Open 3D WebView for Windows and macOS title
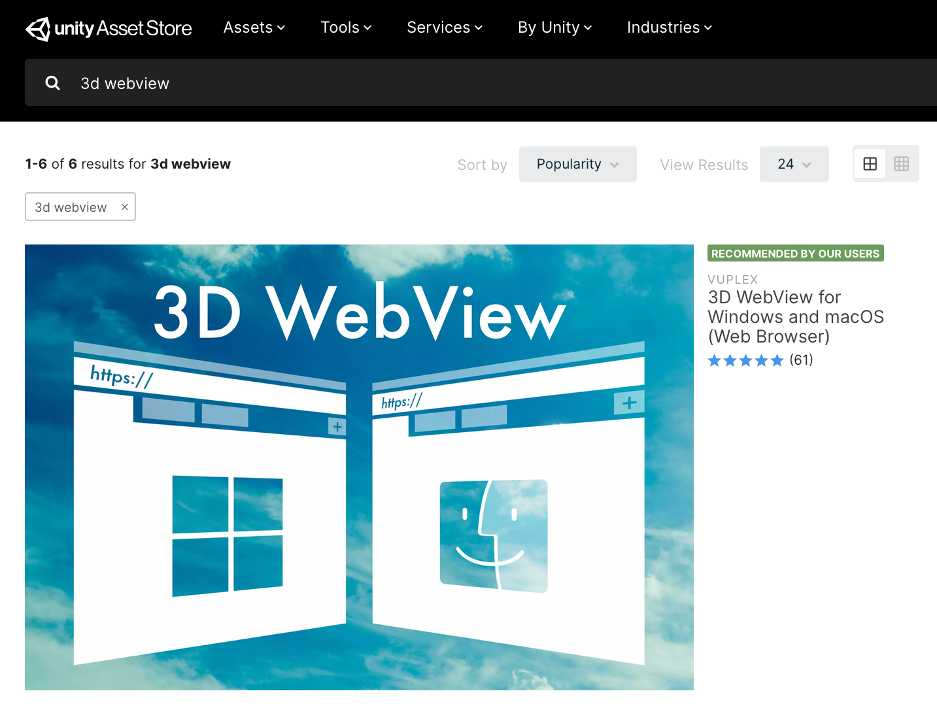 796,317
